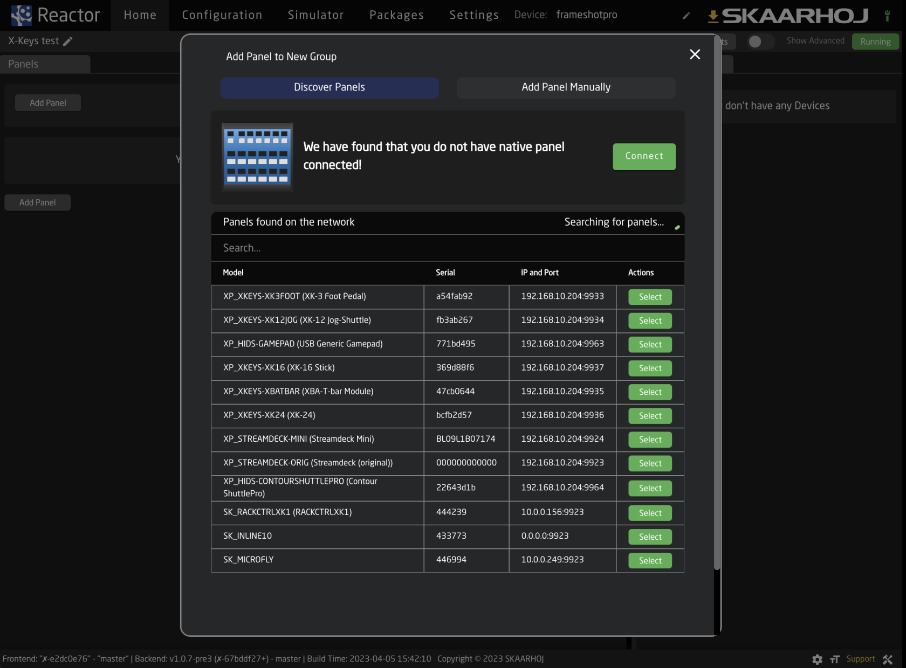Open the Simulator tab
906x668 pixels.
[x=316, y=15]
